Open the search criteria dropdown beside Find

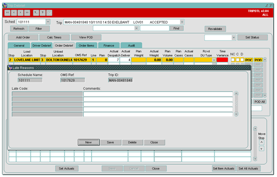pyautogui.click(x=136, y=28)
